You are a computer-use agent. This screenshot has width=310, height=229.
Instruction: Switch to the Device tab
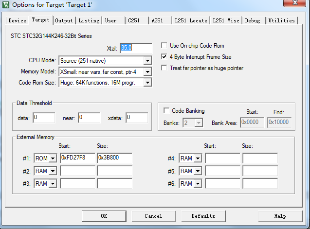click(17, 20)
